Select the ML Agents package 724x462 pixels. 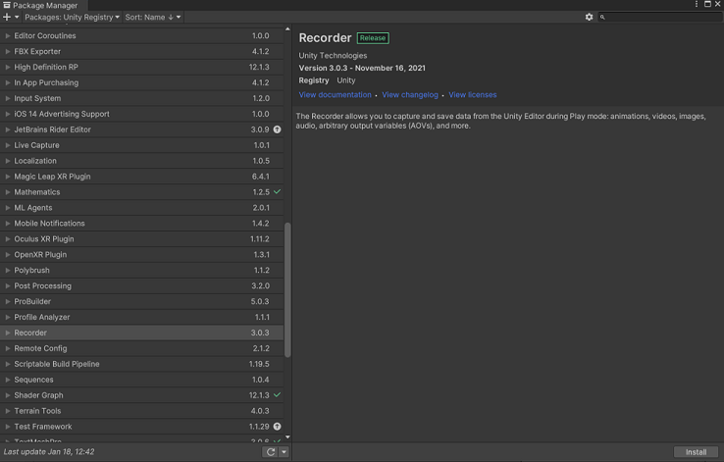pos(141,208)
